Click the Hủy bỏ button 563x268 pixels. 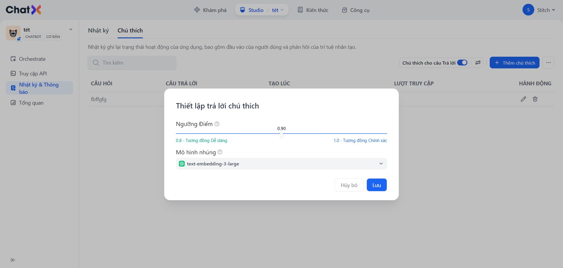349,185
